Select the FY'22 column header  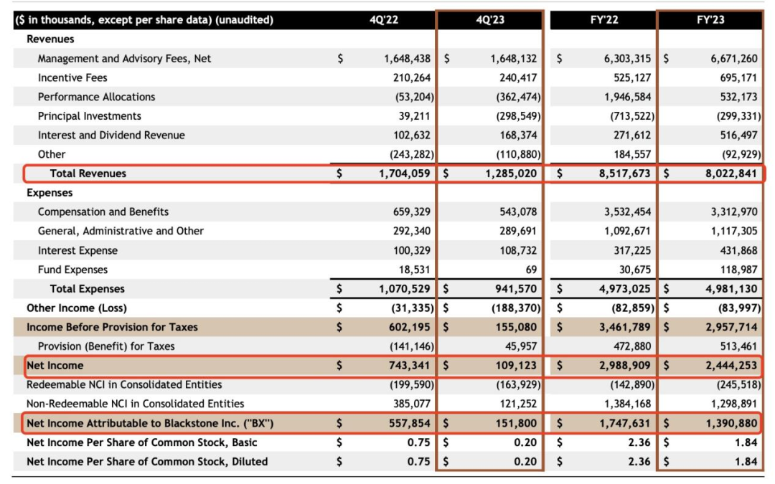point(603,20)
